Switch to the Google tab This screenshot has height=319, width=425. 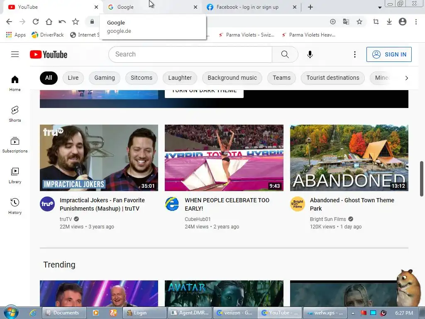(x=152, y=7)
